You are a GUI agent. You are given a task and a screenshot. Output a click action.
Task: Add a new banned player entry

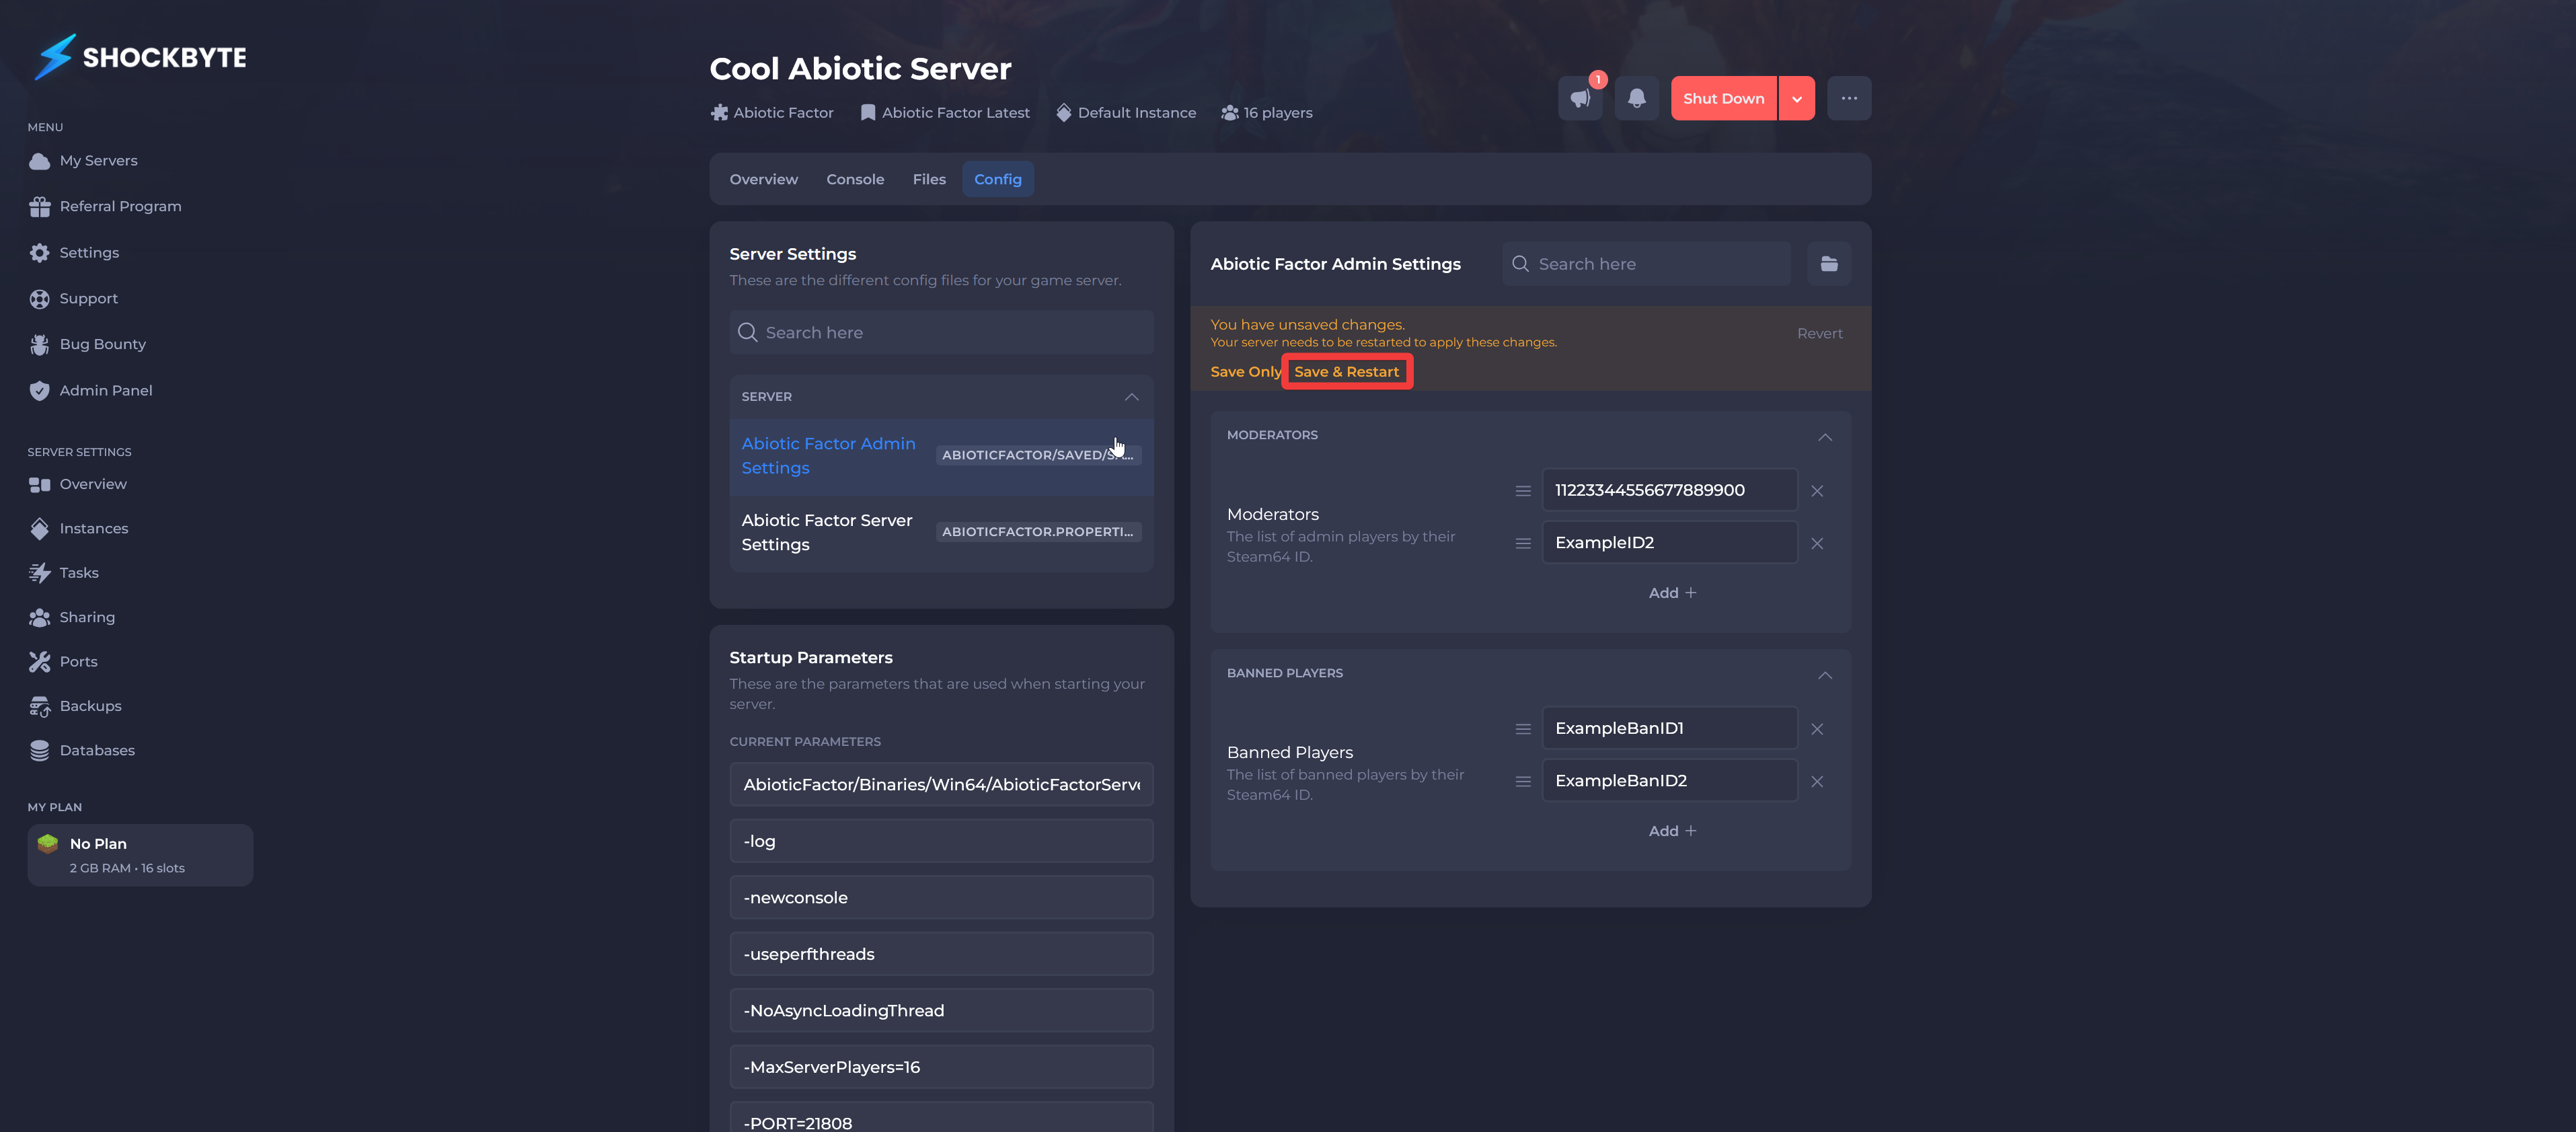click(1672, 831)
